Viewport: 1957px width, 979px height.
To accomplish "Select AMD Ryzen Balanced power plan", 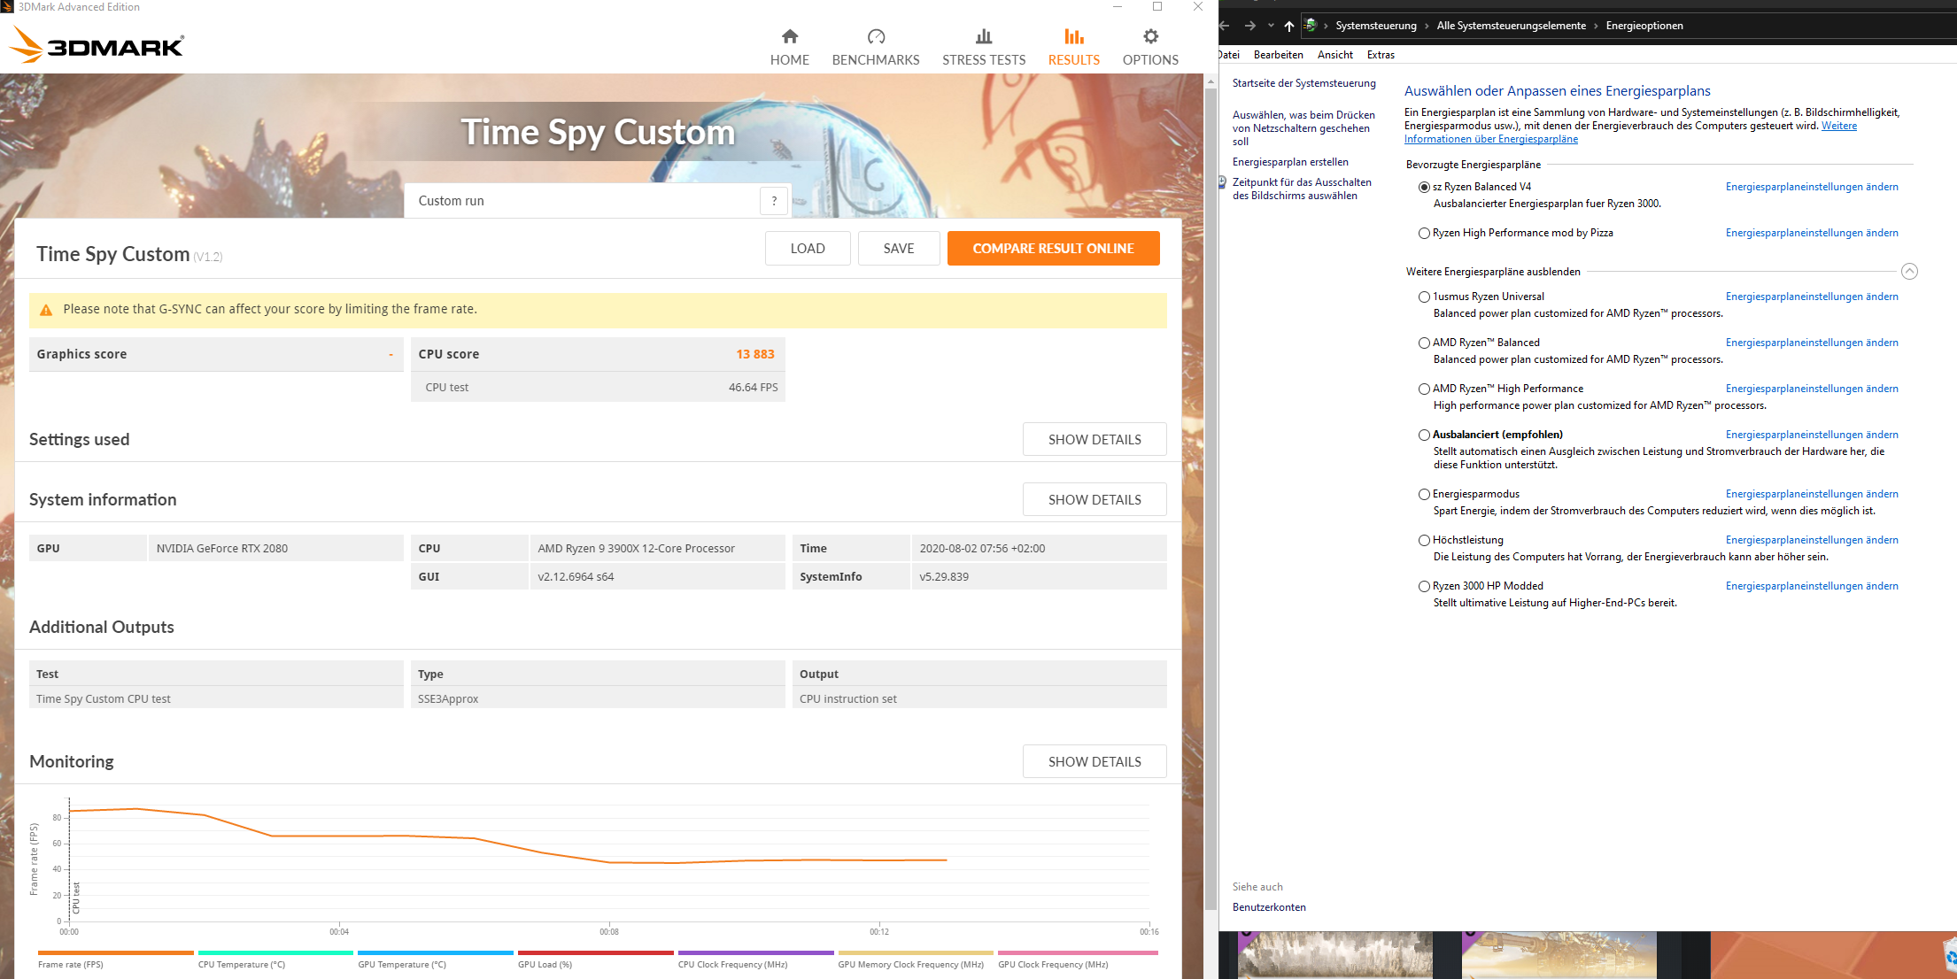I will tap(1424, 343).
